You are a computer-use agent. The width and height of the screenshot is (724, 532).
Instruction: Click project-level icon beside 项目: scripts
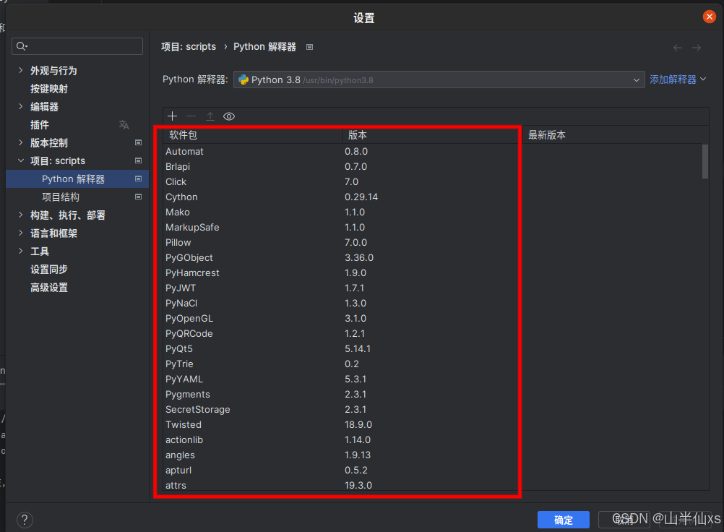(x=138, y=160)
